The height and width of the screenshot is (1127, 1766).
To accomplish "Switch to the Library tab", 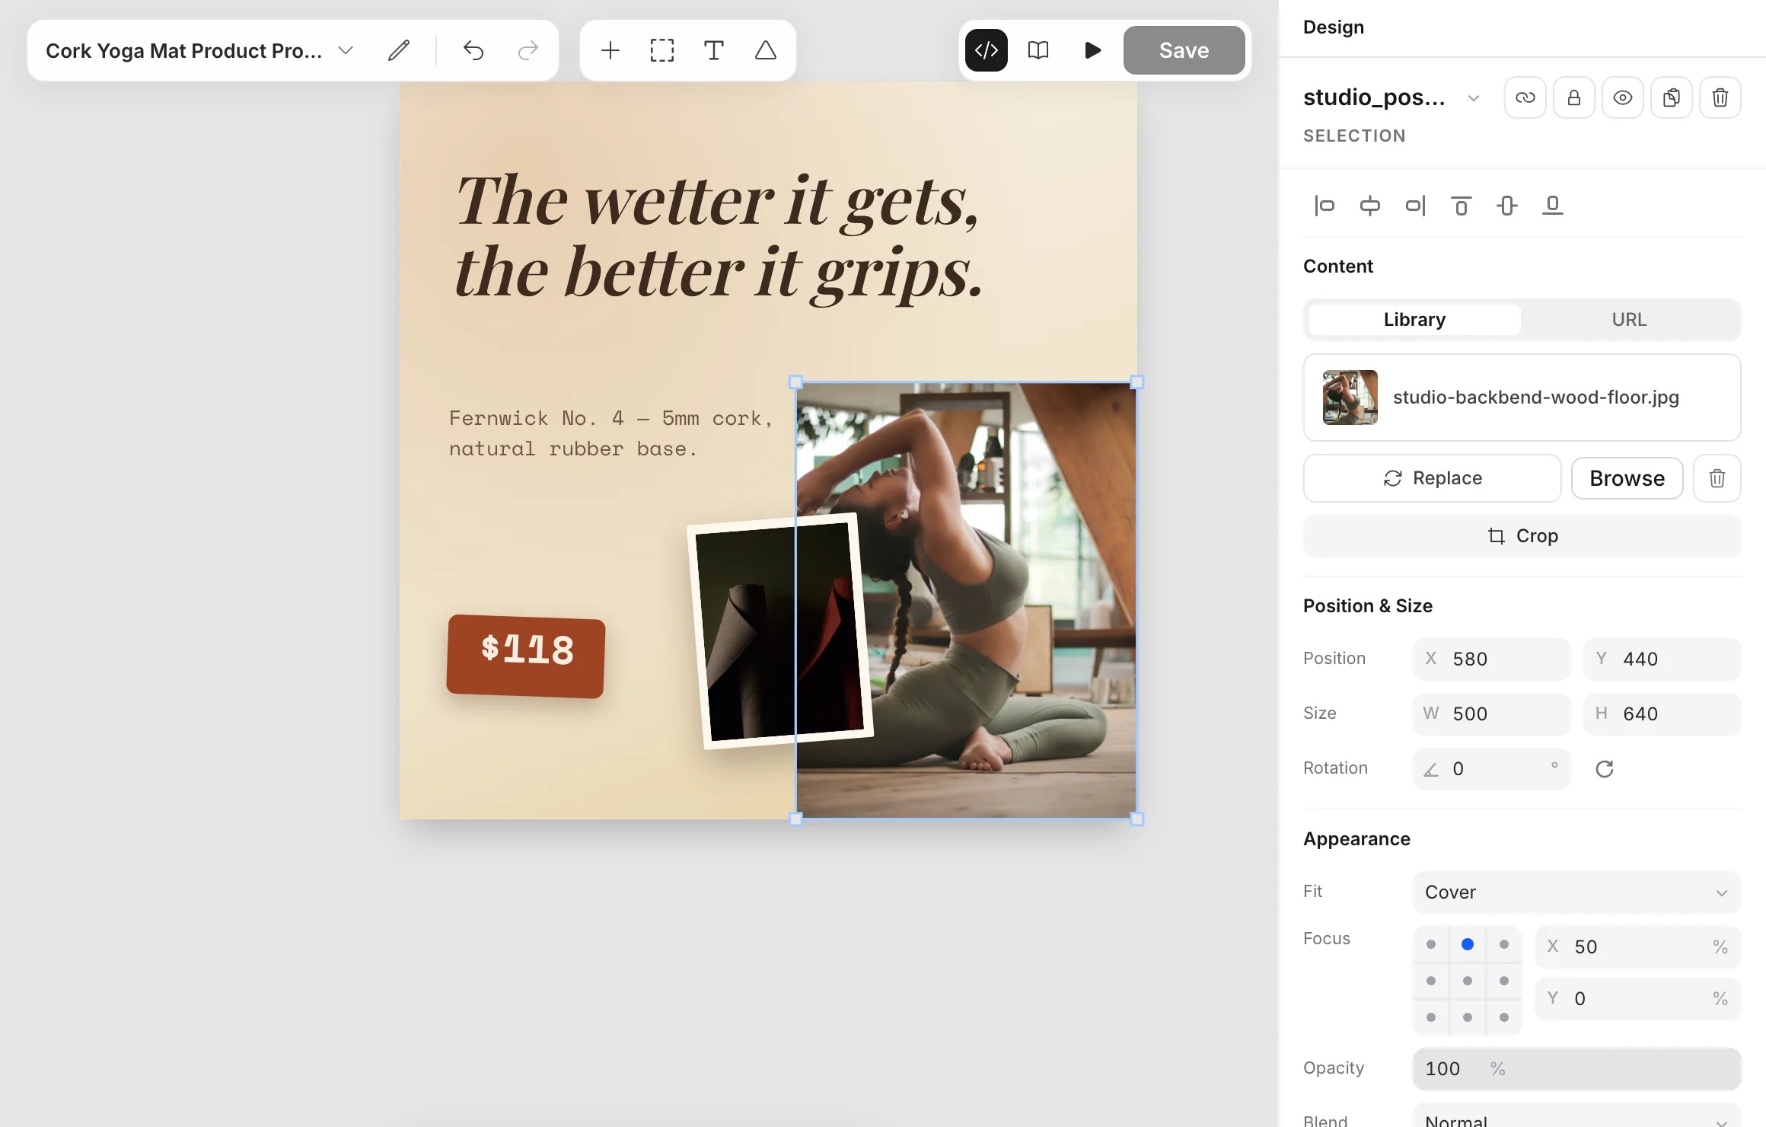I will 1414,320.
